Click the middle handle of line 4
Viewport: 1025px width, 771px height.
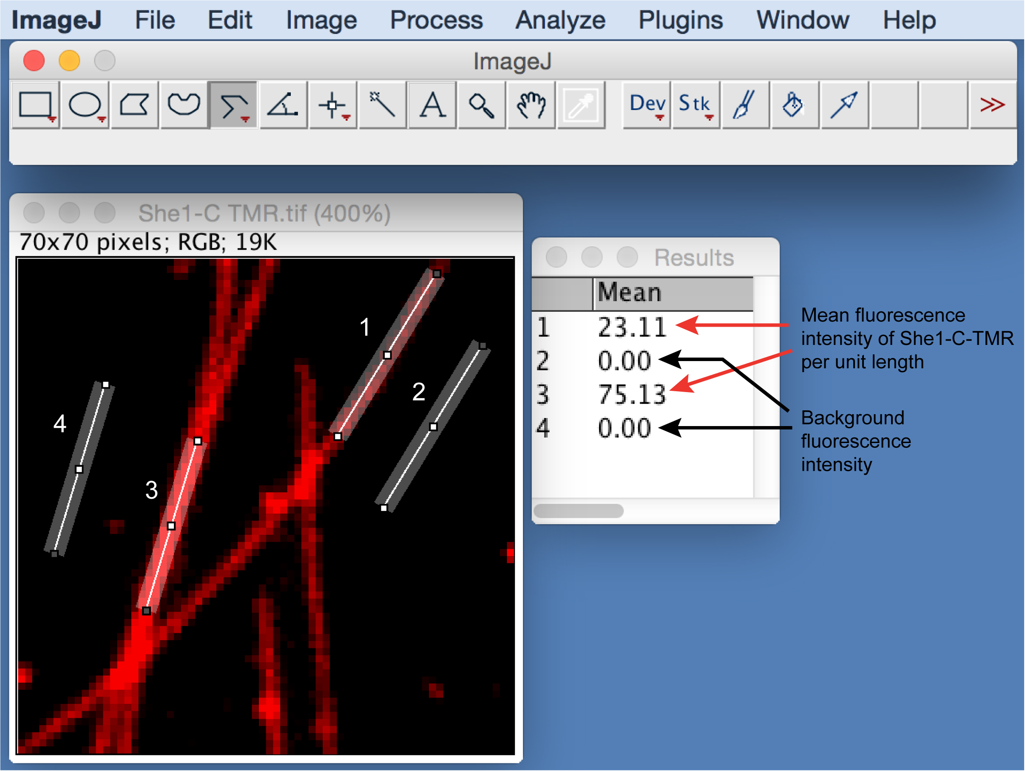79,469
